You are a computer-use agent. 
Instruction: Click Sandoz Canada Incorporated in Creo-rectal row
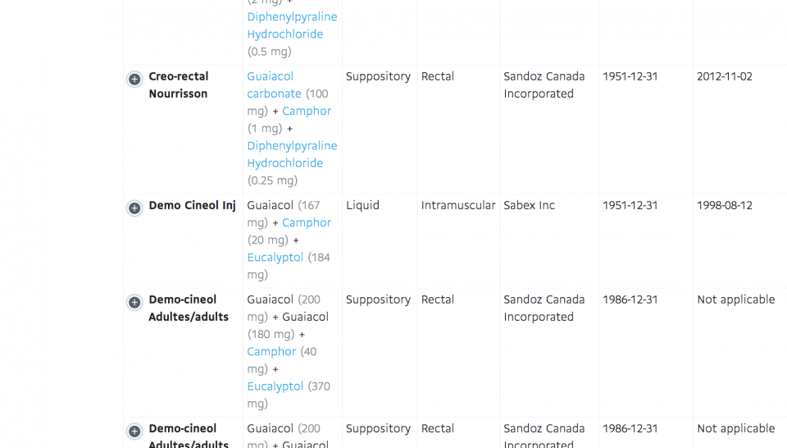tap(544, 85)
